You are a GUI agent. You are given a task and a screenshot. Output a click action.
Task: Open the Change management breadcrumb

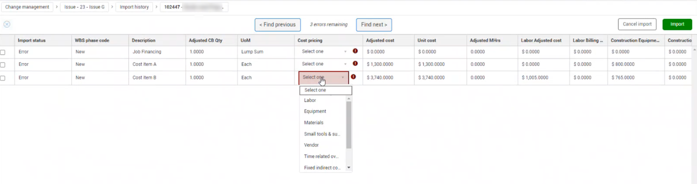point(27,7)
